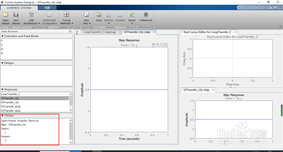Click the Switch Windows icon
The height and width of the screenshot is (152, 283).
tap(270, 8)
